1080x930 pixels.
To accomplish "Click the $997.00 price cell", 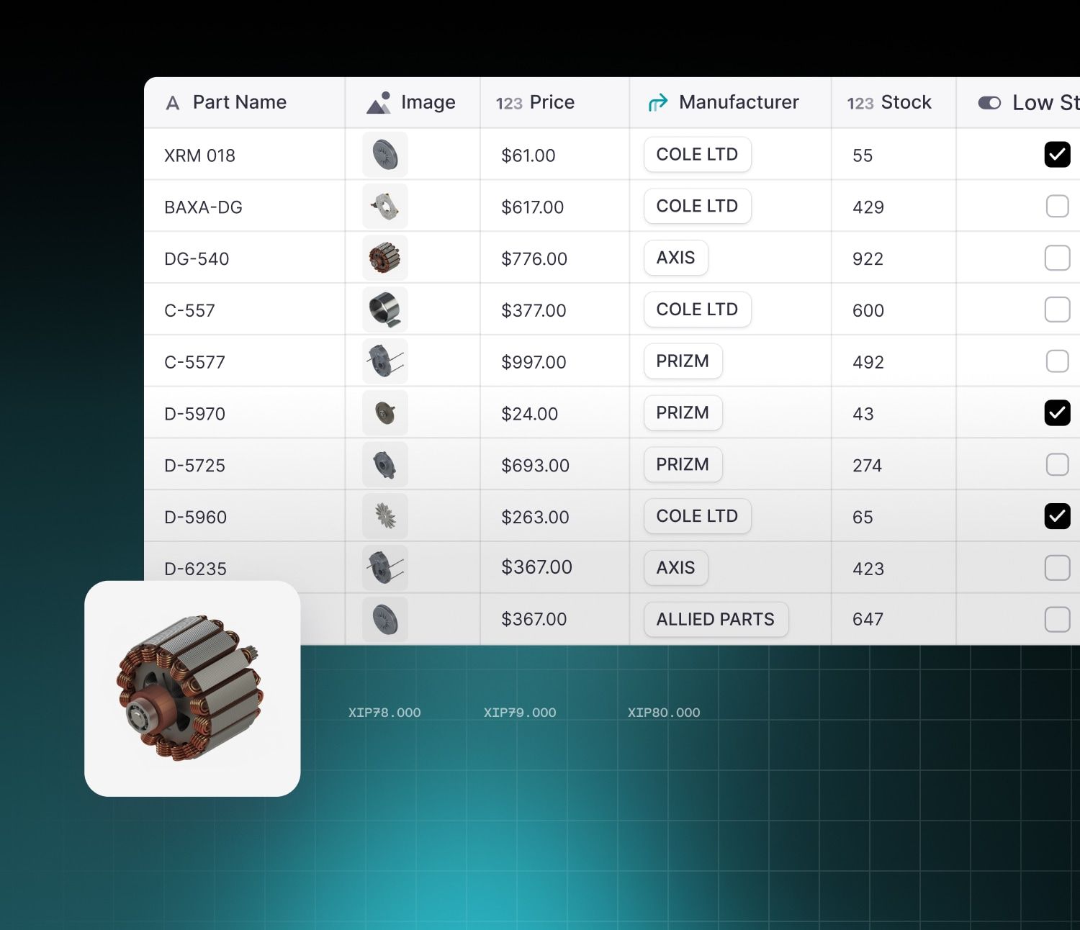I will pyautogui.click(x=534, y=362).
